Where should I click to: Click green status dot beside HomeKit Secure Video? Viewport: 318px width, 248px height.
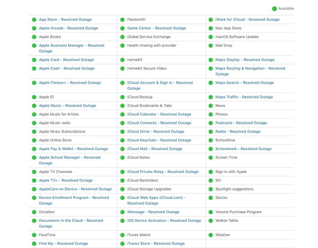pos(122,69)
